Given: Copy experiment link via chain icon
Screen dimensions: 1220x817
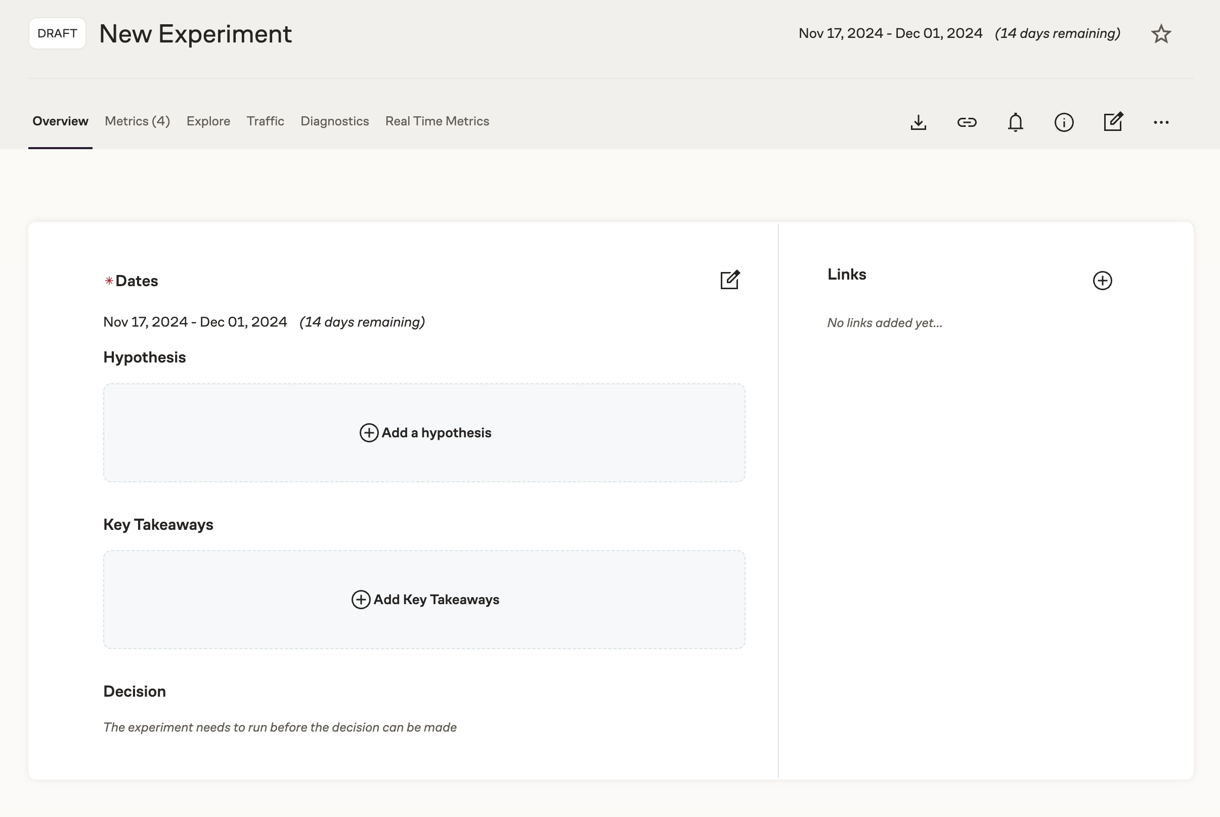Looking at the screenshot, I should [967, 122].
